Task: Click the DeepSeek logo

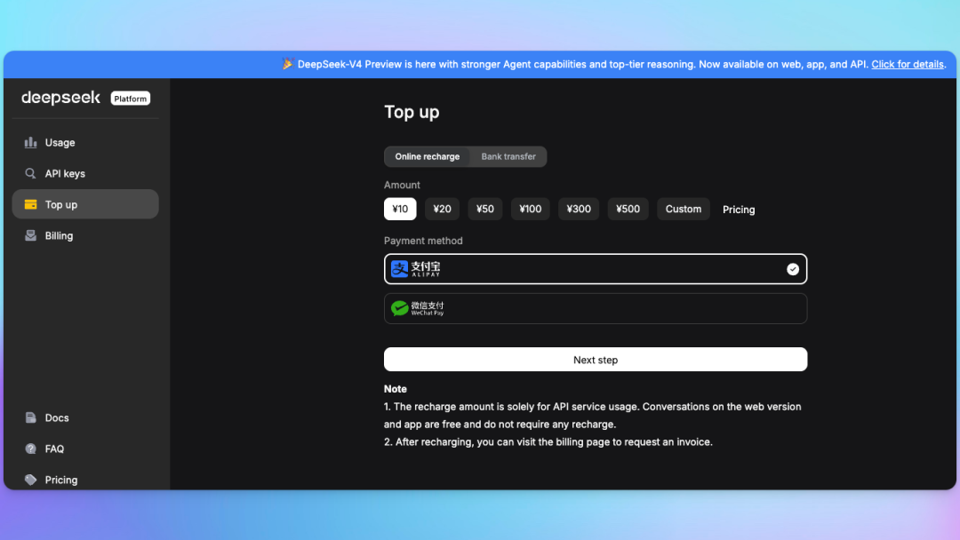Action: (60, 98)
